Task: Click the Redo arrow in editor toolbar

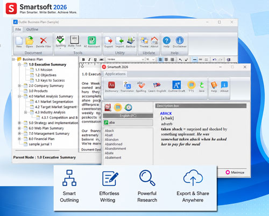Action: click(221, 60)
